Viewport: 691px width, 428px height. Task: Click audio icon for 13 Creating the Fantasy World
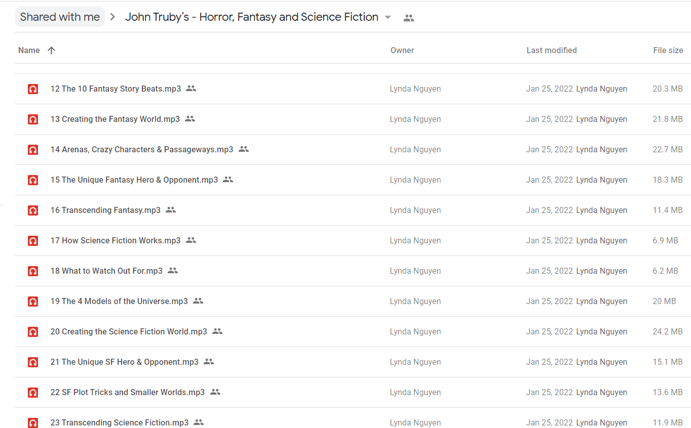(x=33, y=119)
